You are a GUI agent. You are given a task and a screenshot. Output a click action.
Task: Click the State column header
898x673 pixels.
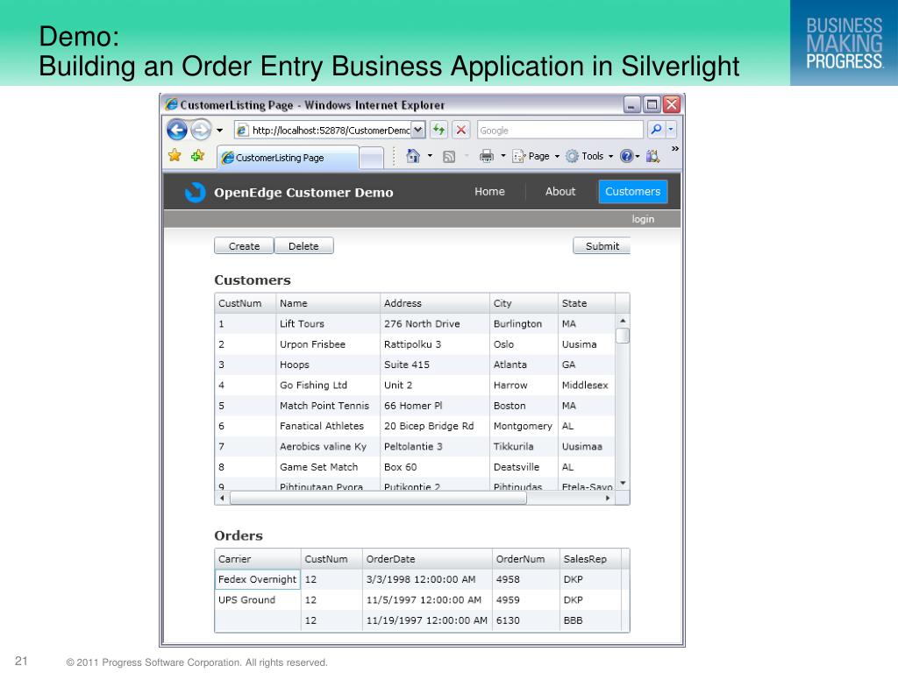(587, 303)
